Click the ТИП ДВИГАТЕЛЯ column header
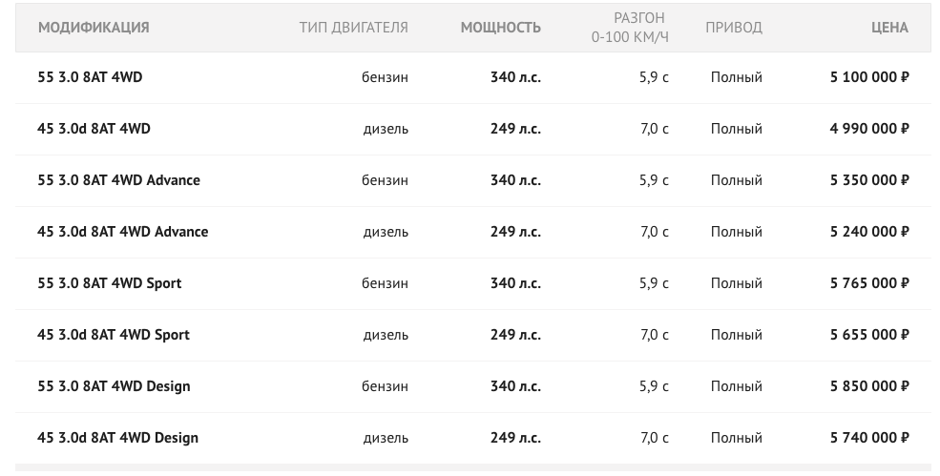Screen dimensions: 940x476 (354, 28)
